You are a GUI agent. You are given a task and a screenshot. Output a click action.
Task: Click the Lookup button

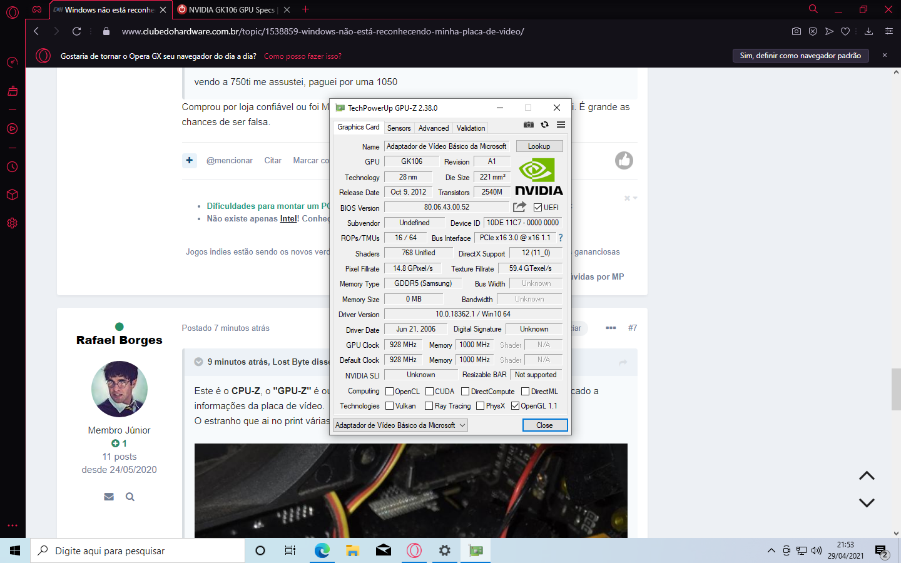coord(539,146)
